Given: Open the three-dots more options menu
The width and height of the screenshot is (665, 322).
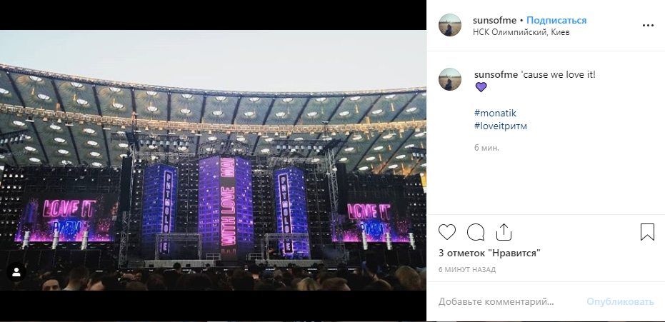Looking at the screenshot, I should coord(648,25).
